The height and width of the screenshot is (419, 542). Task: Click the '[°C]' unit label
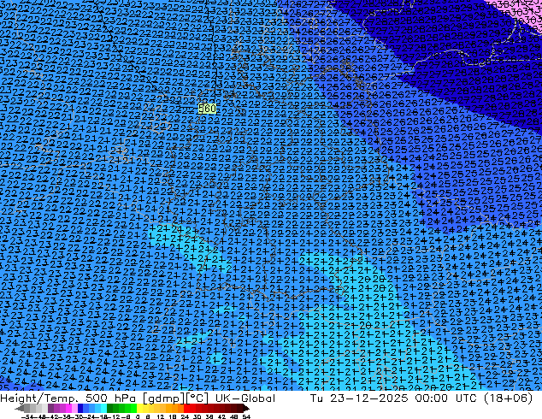197,398
